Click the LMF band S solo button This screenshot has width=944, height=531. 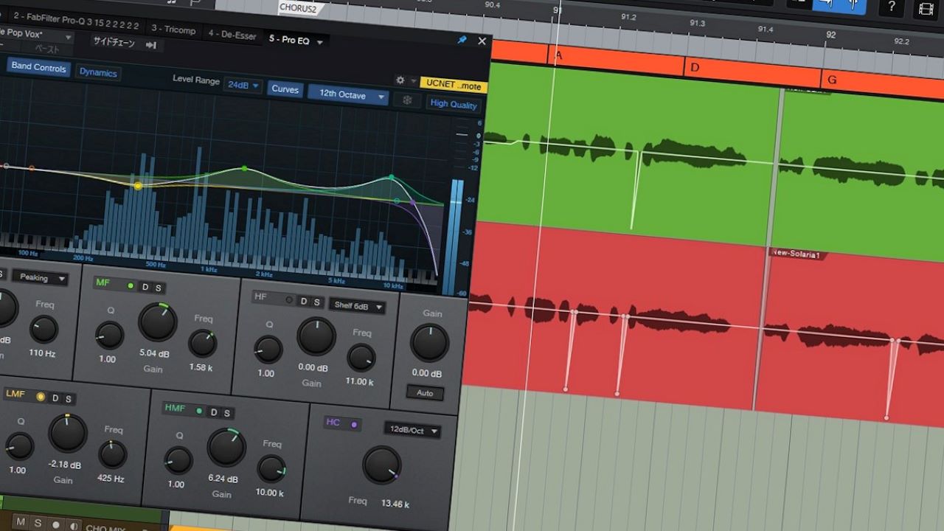68,399
